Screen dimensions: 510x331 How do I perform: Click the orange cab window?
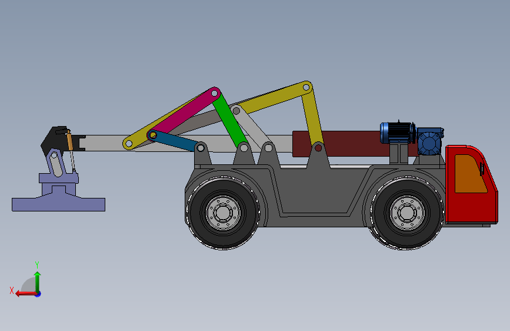tap(470, 174)
